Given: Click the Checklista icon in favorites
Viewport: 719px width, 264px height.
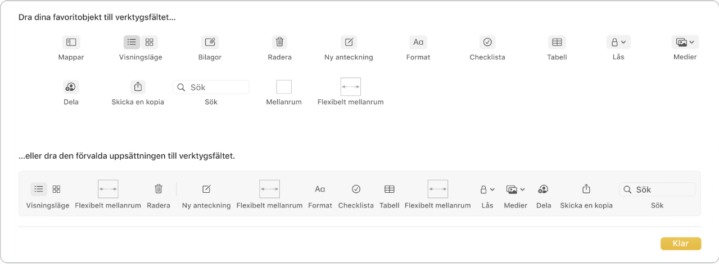Looking at the screenshot, I should [x=487, y=42].
